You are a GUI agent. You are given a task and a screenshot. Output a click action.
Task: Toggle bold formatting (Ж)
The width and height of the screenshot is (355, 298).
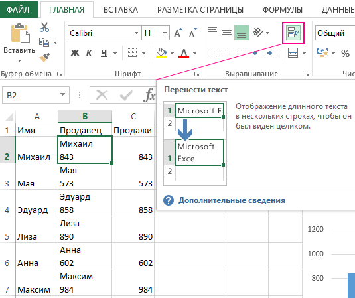(75, 53)
